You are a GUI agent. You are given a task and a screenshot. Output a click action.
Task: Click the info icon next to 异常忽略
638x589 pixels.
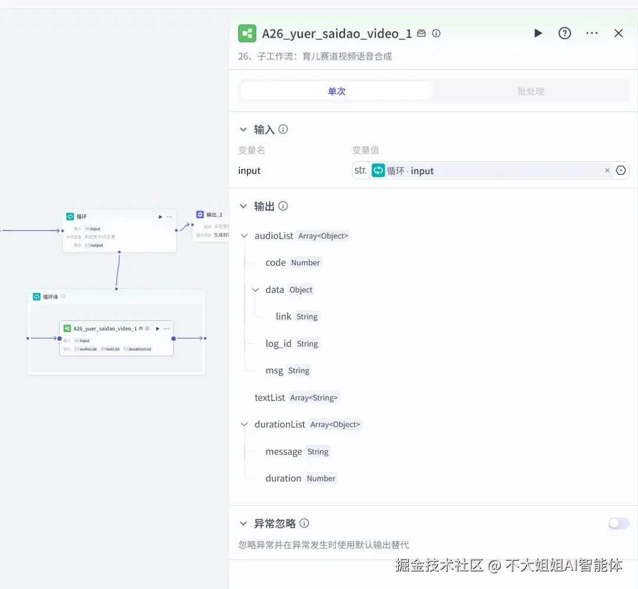(x=304, y=523)
